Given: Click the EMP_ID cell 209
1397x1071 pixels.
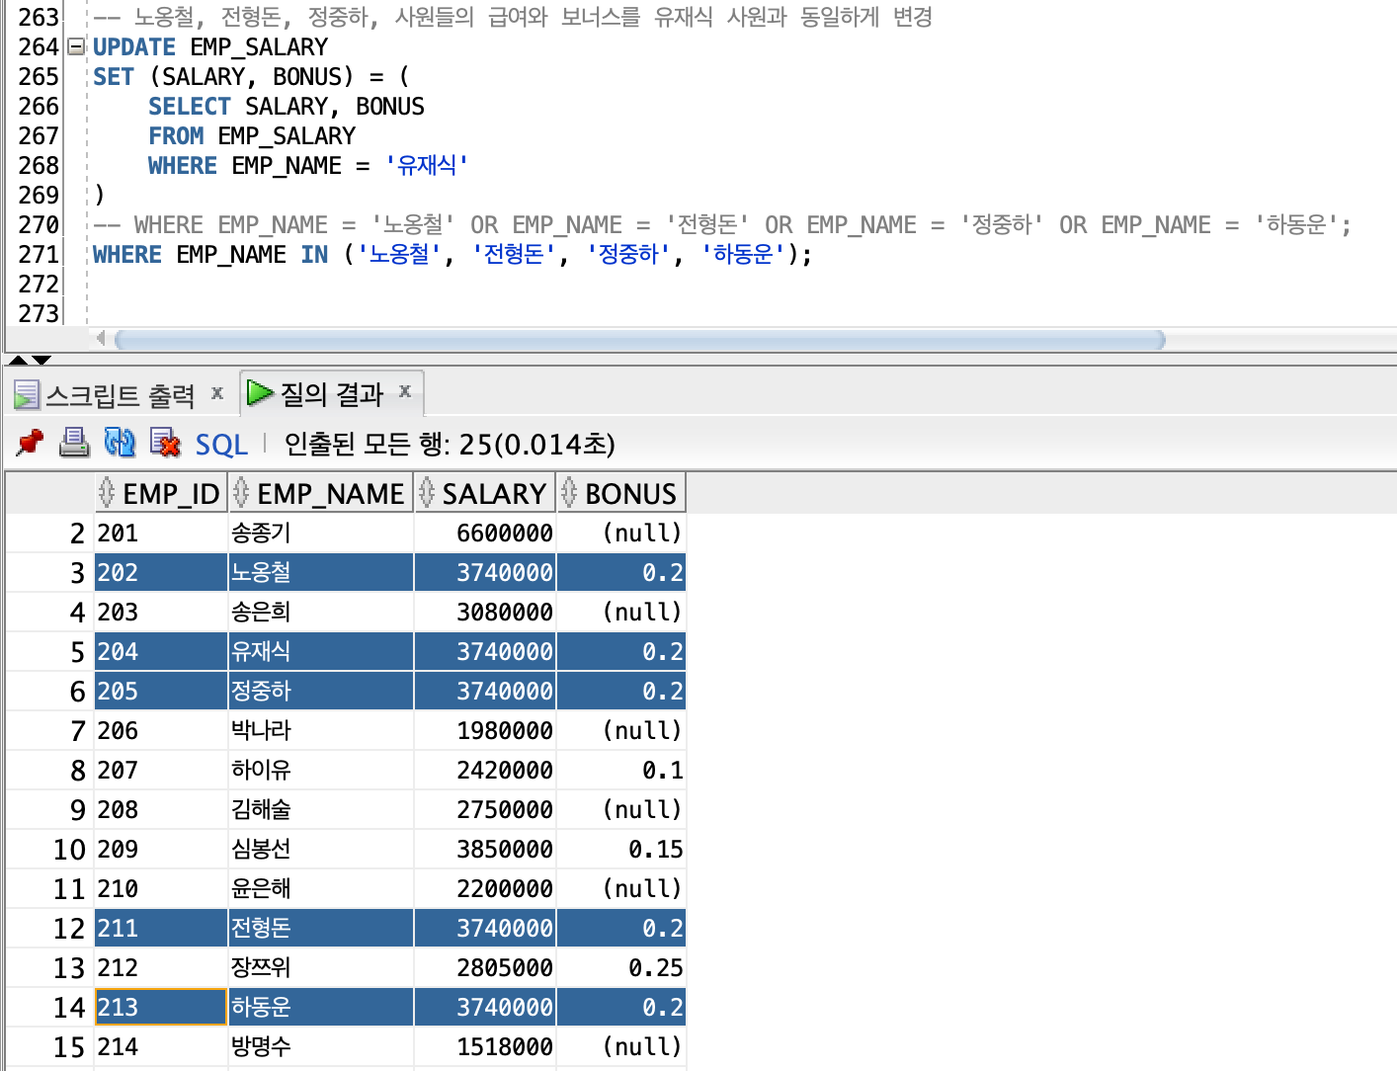Looking at the screenshot, I should 161,850.
